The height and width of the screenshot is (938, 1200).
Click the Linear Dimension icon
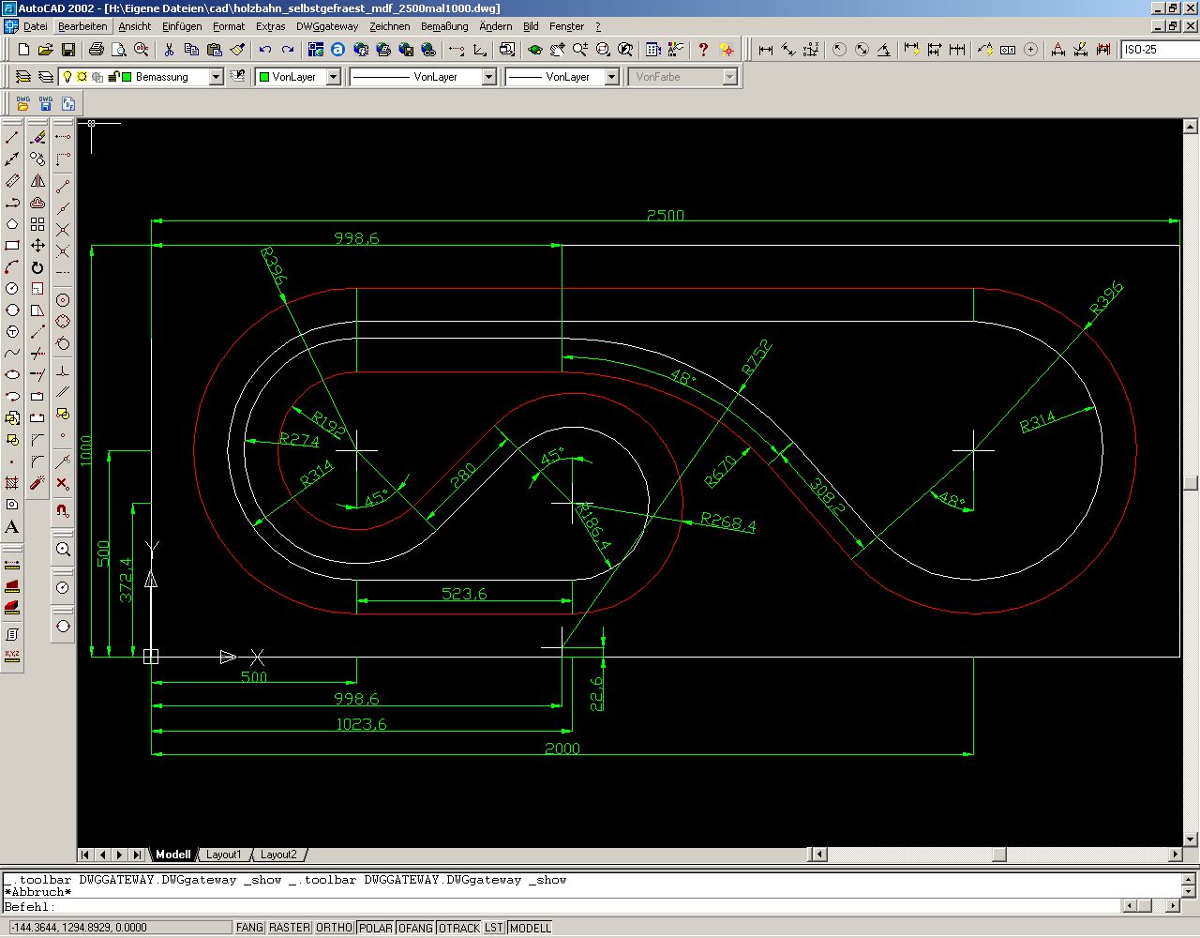point(766,50)
